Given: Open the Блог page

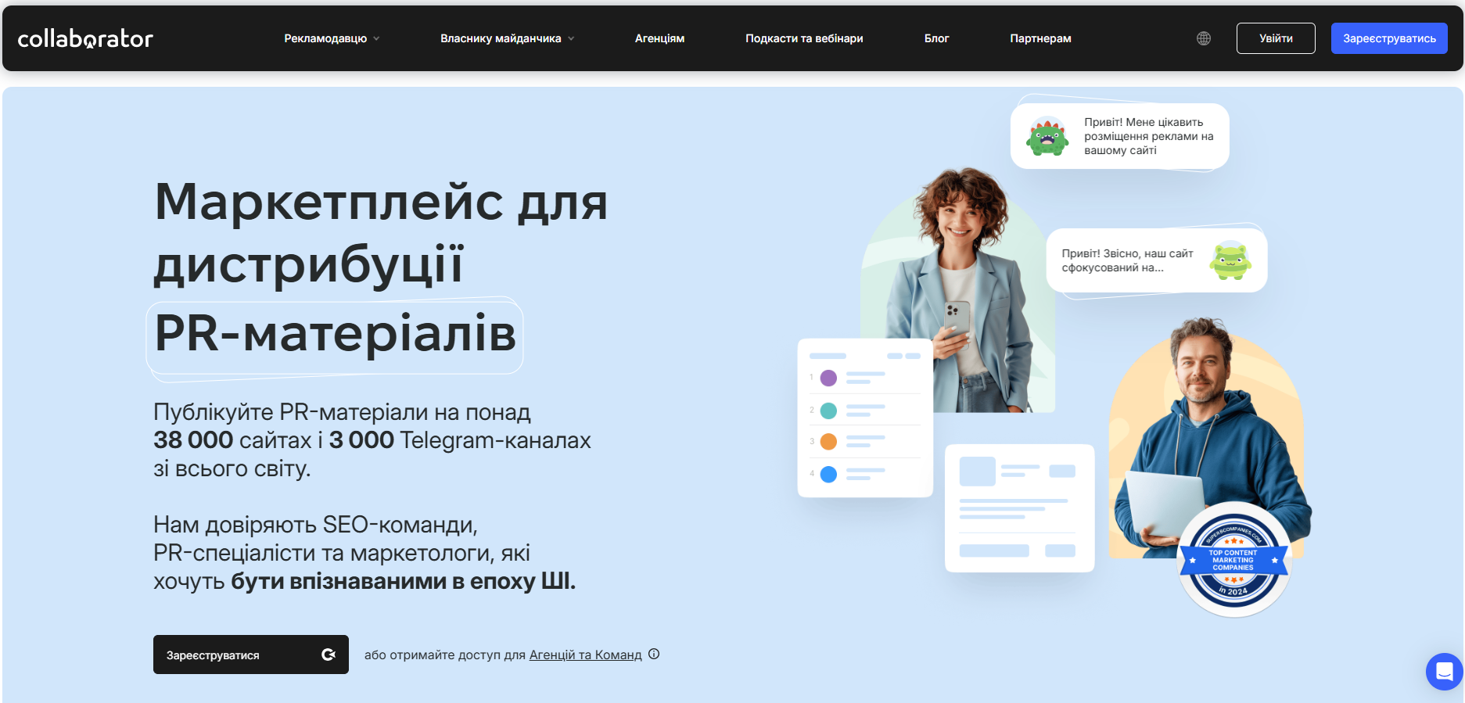Looking at the screenshot, I should pos(936,38).
